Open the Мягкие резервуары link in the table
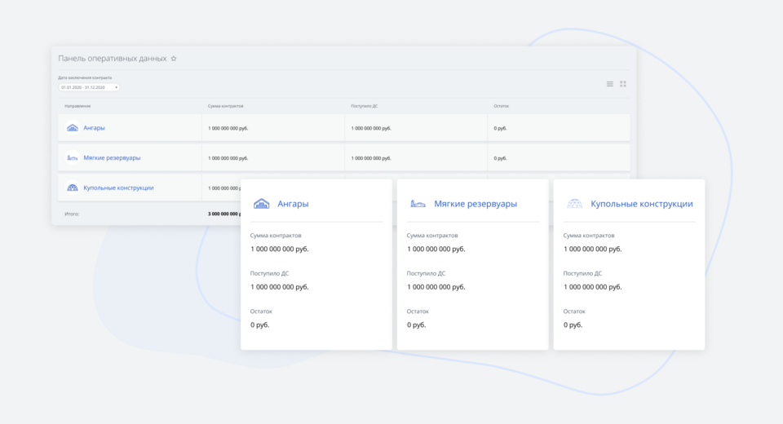The image size is (783, 424). pyautogui.click(x=112, y=158)
